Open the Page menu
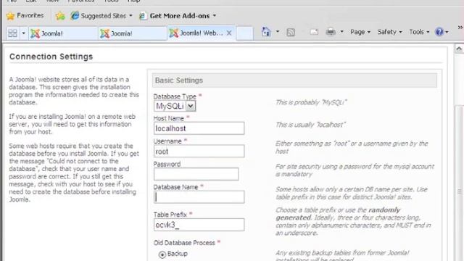 click(x=360, y=32)
